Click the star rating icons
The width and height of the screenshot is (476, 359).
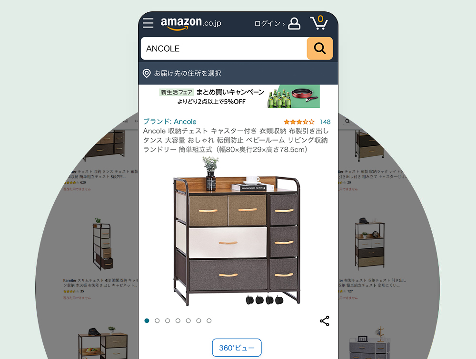click(299, 122)
